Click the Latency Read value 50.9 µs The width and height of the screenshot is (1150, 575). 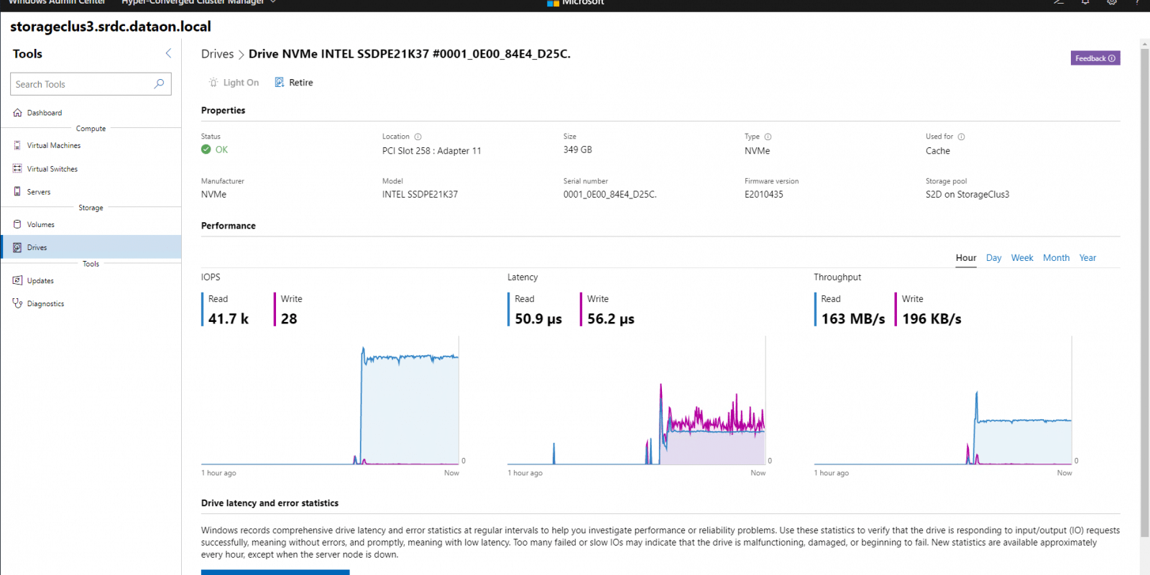(538, 318)
